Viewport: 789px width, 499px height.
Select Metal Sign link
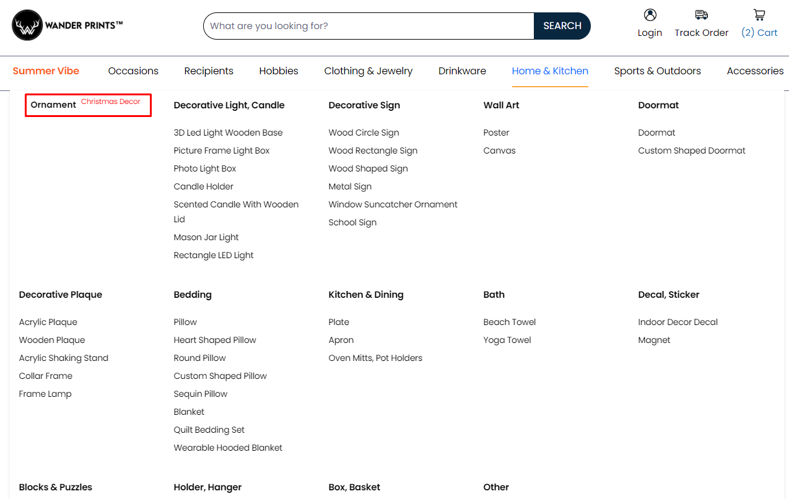coord(350,186)
